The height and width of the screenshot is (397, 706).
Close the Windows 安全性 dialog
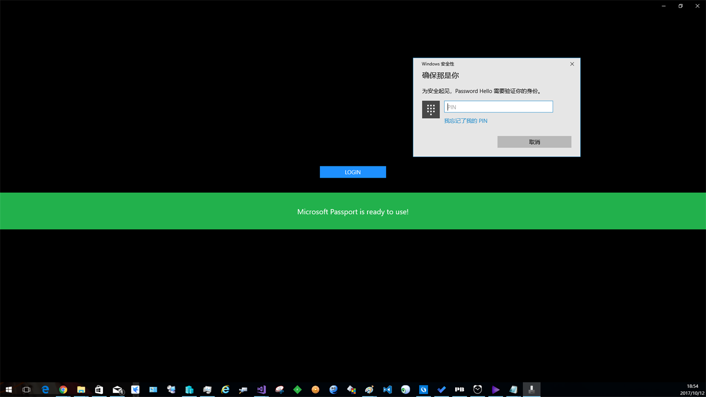click(x=572, y=64)
